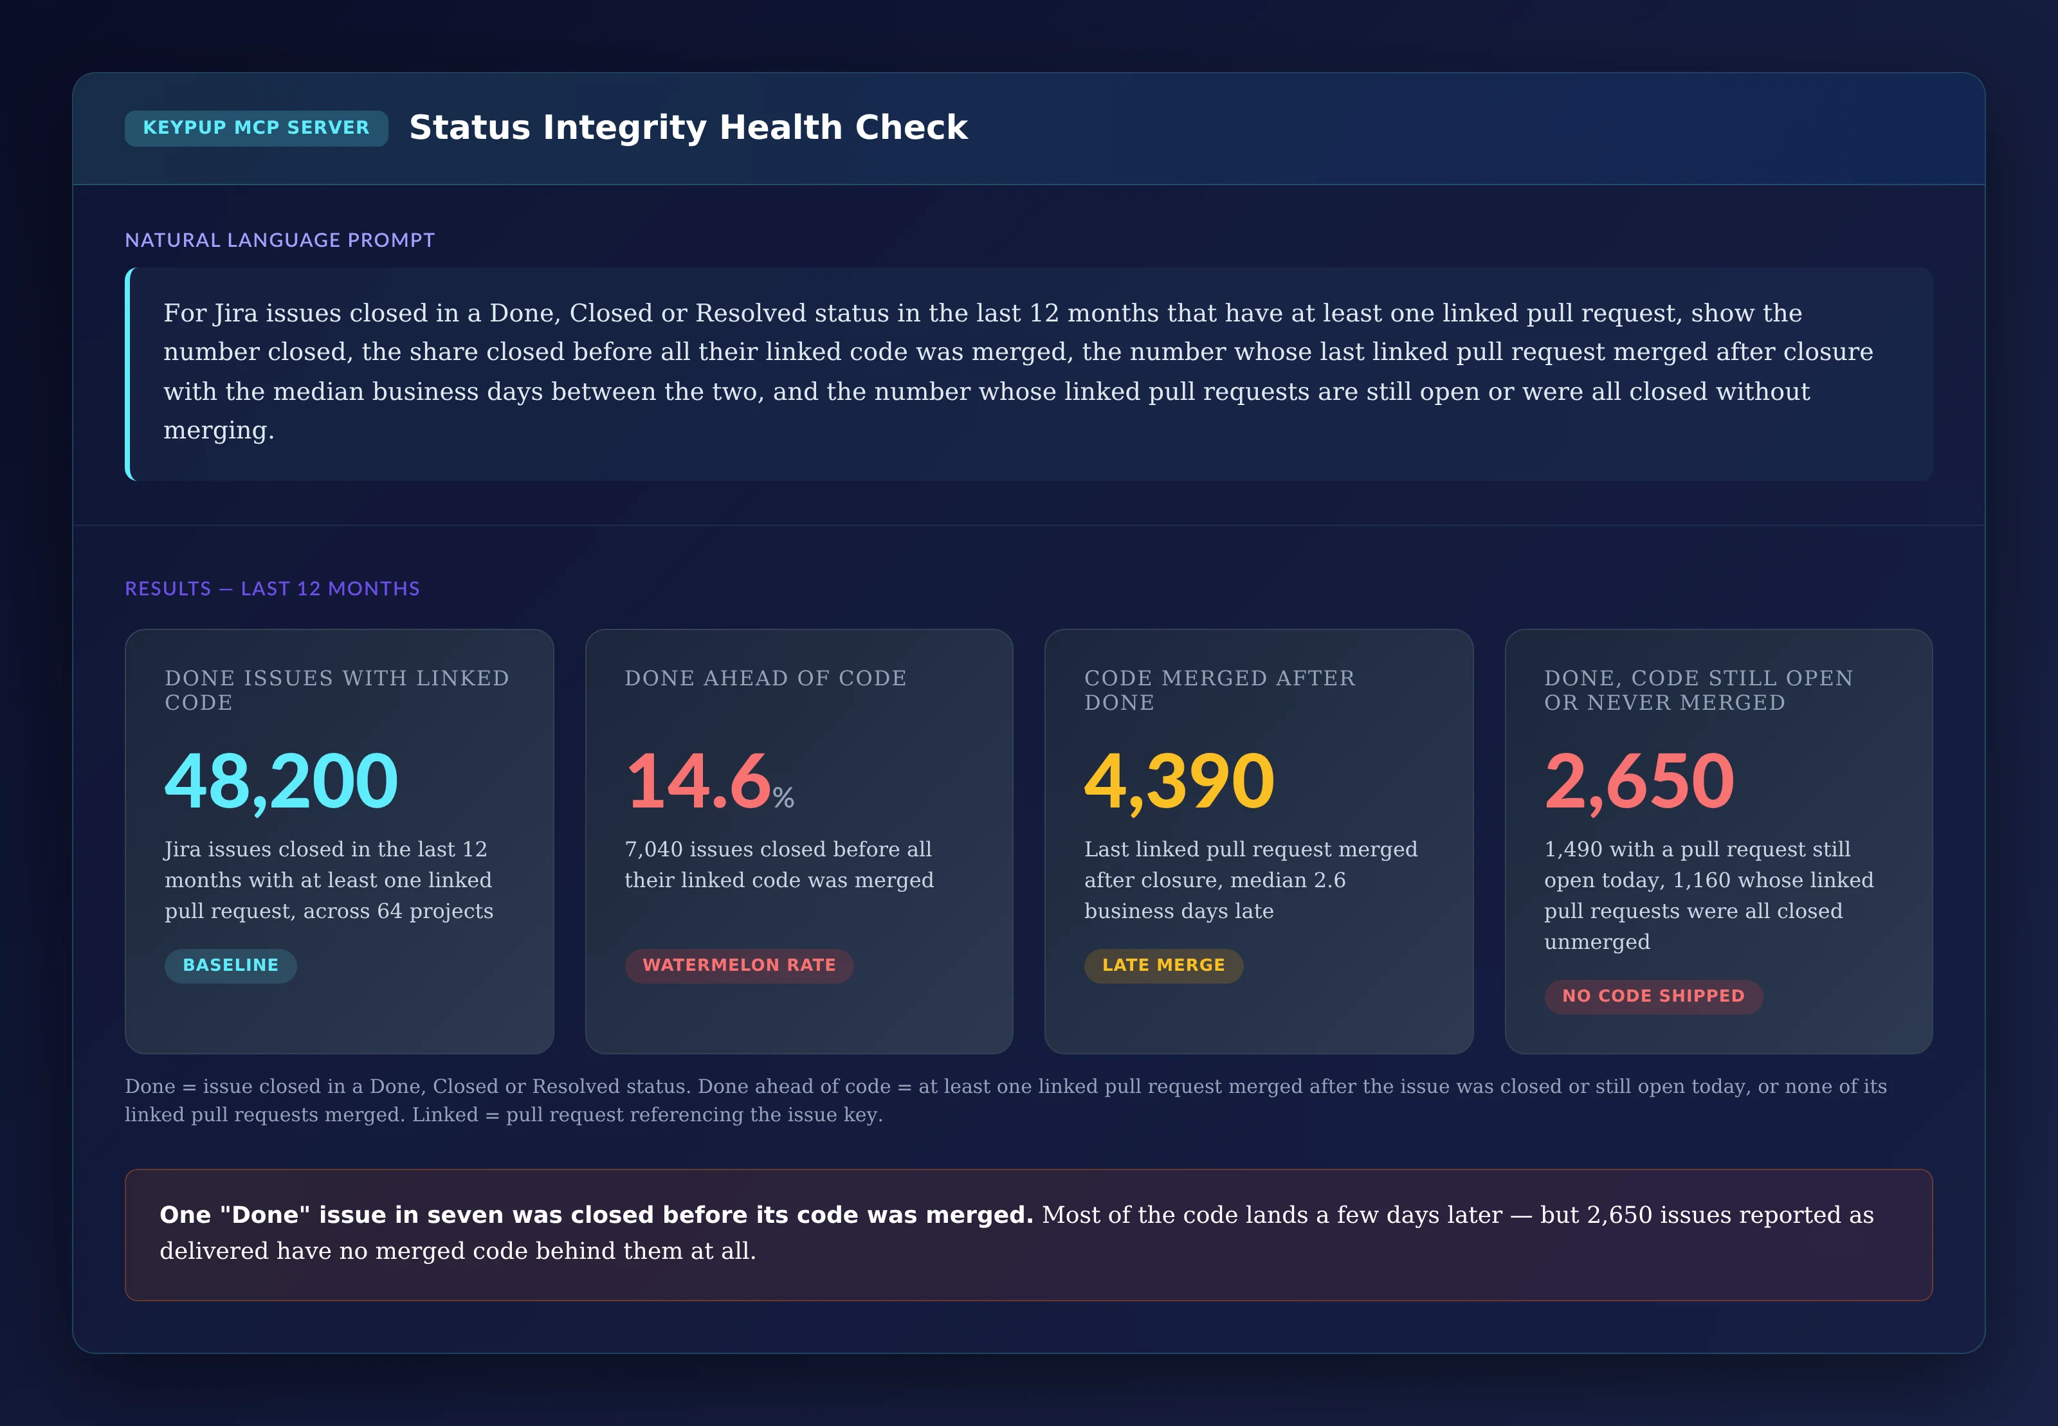Screen dimensions: 2058x1426
Task: Click the KEYPUP MCP SERVER badge
Action: (x=255, y=128)
